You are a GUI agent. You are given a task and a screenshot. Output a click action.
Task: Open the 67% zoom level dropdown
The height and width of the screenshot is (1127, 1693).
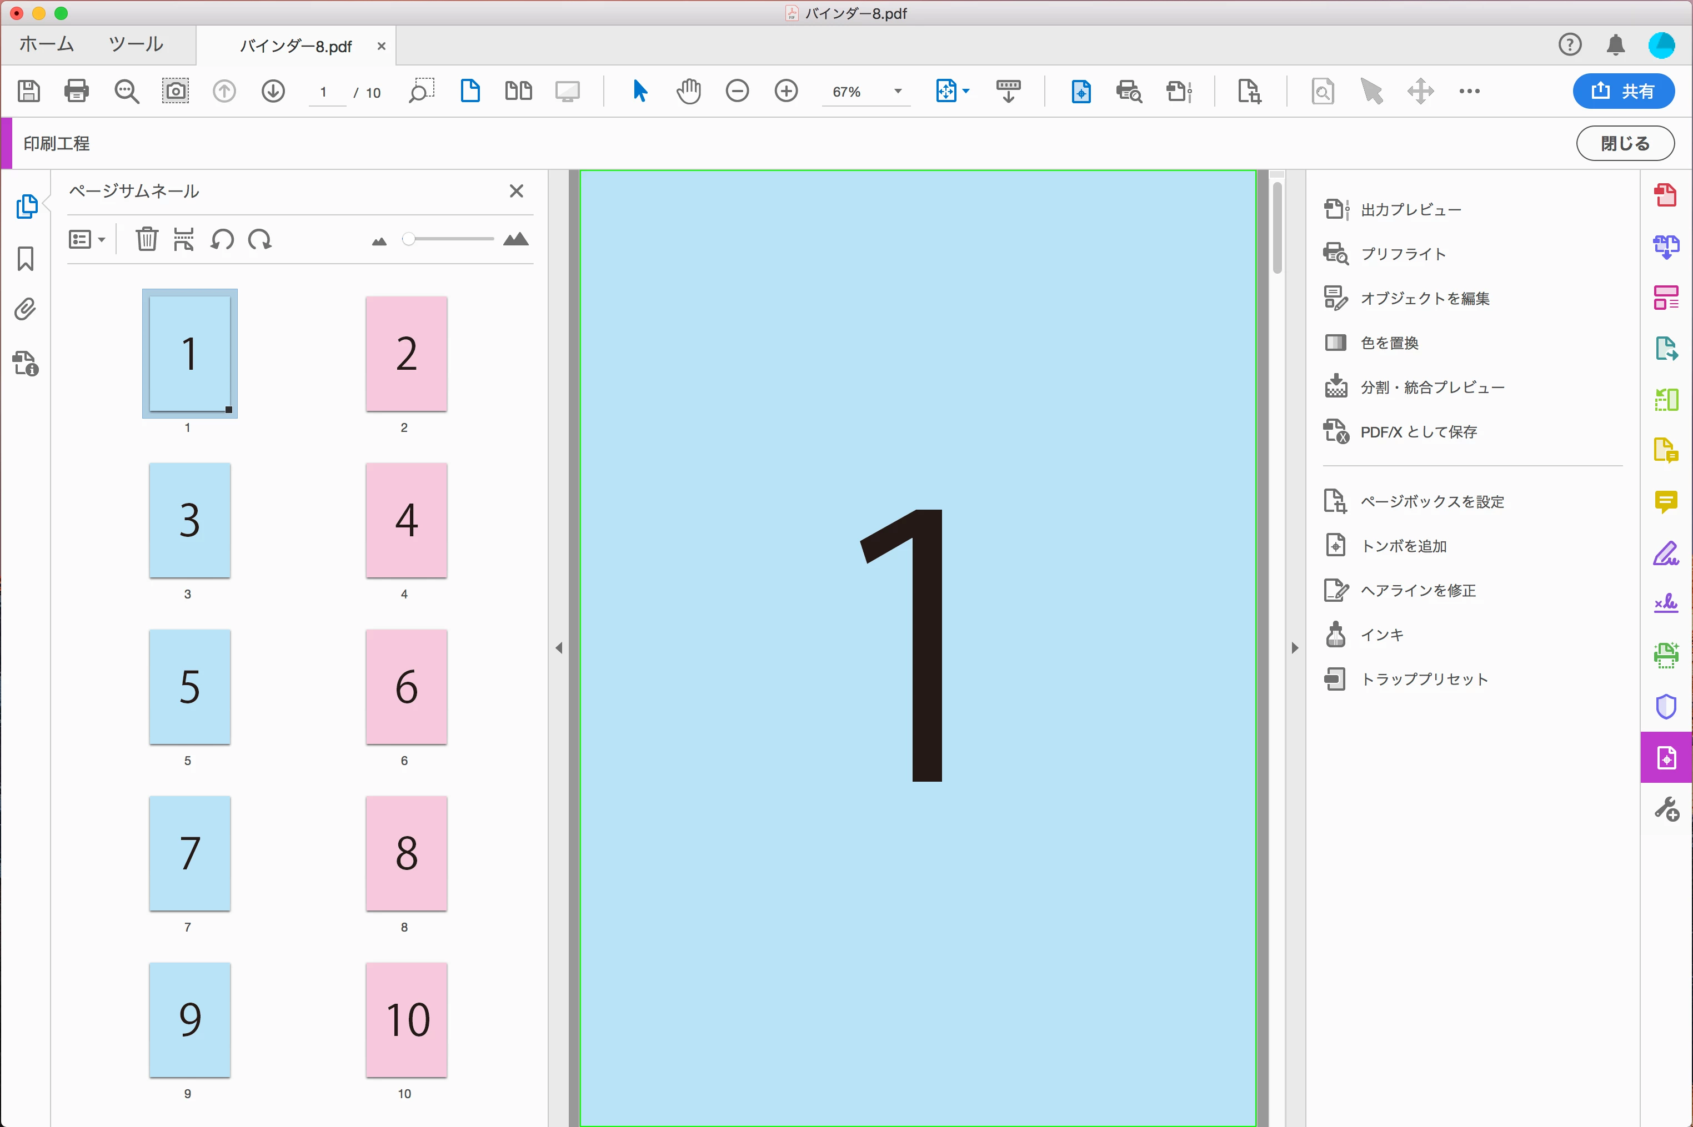898,91
